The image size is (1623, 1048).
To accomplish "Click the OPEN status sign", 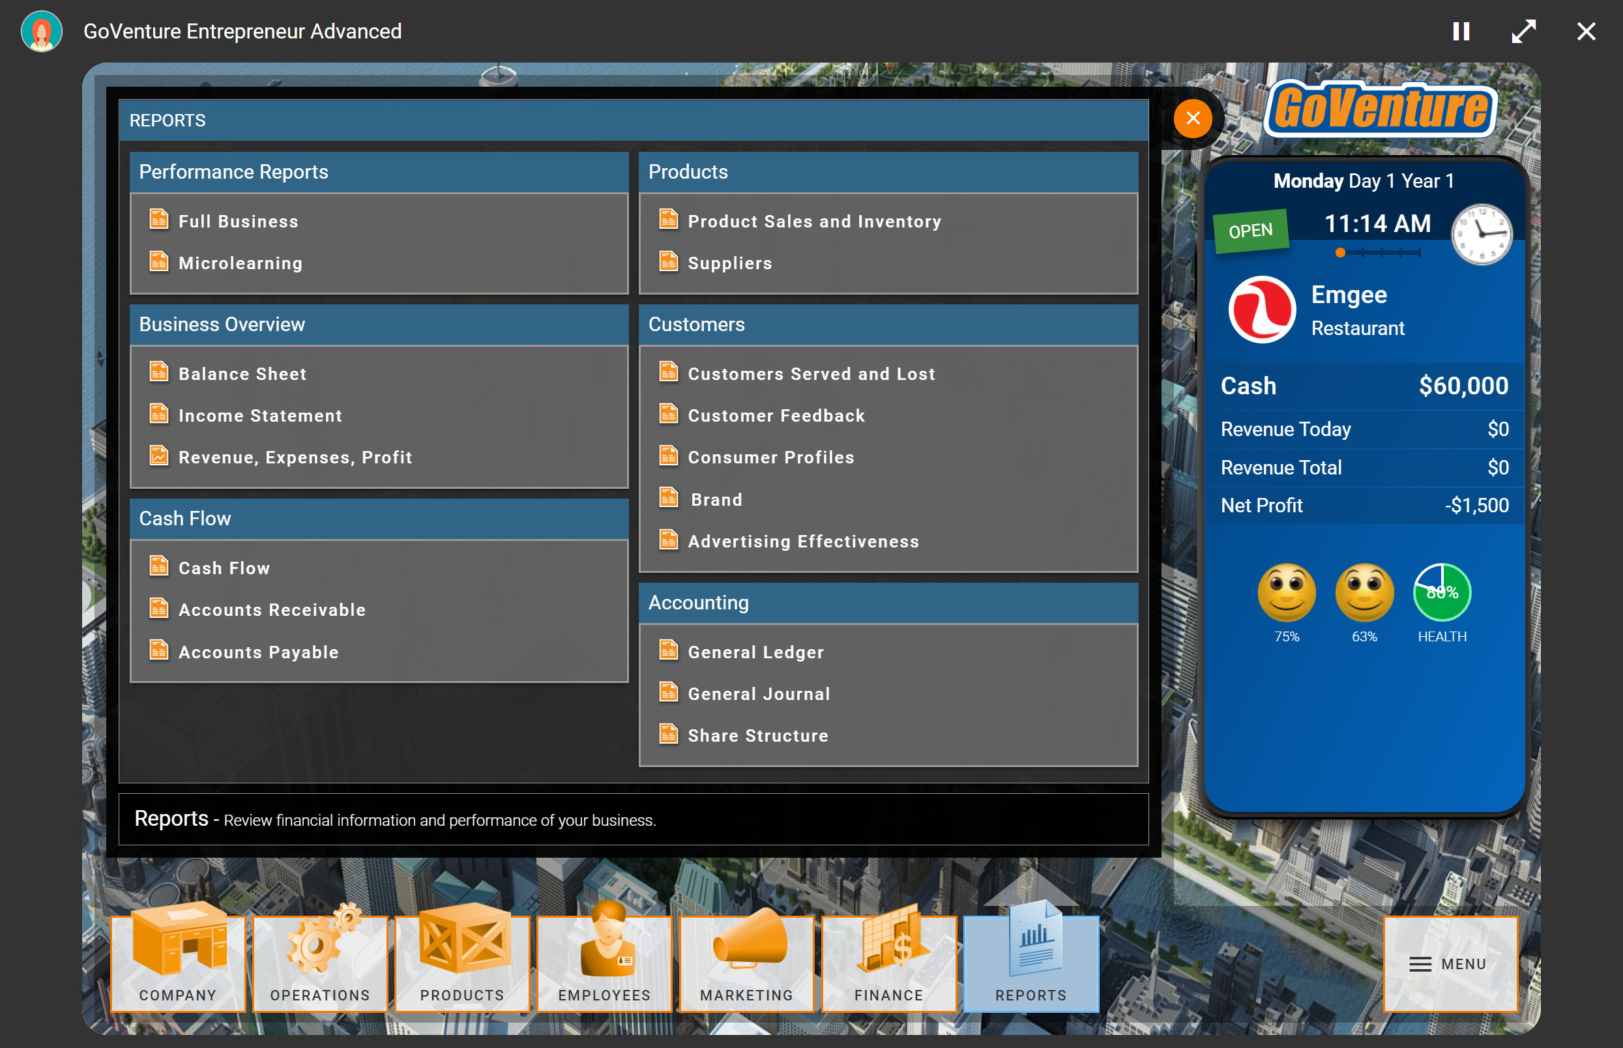I will pyautogui.click(x=1250, y=229).
